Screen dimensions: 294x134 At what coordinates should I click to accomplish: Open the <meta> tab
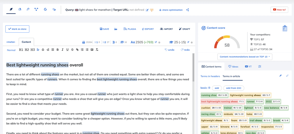pyautogui.click(x=11, y=42)
